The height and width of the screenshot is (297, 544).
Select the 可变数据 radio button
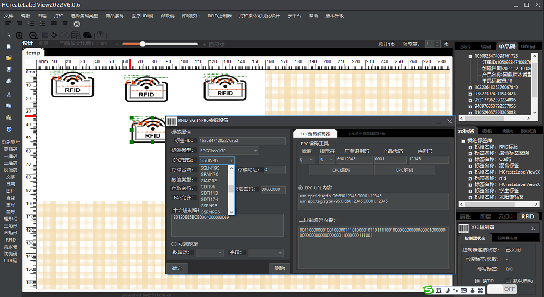pyautogui.click(x=174, y=244)
